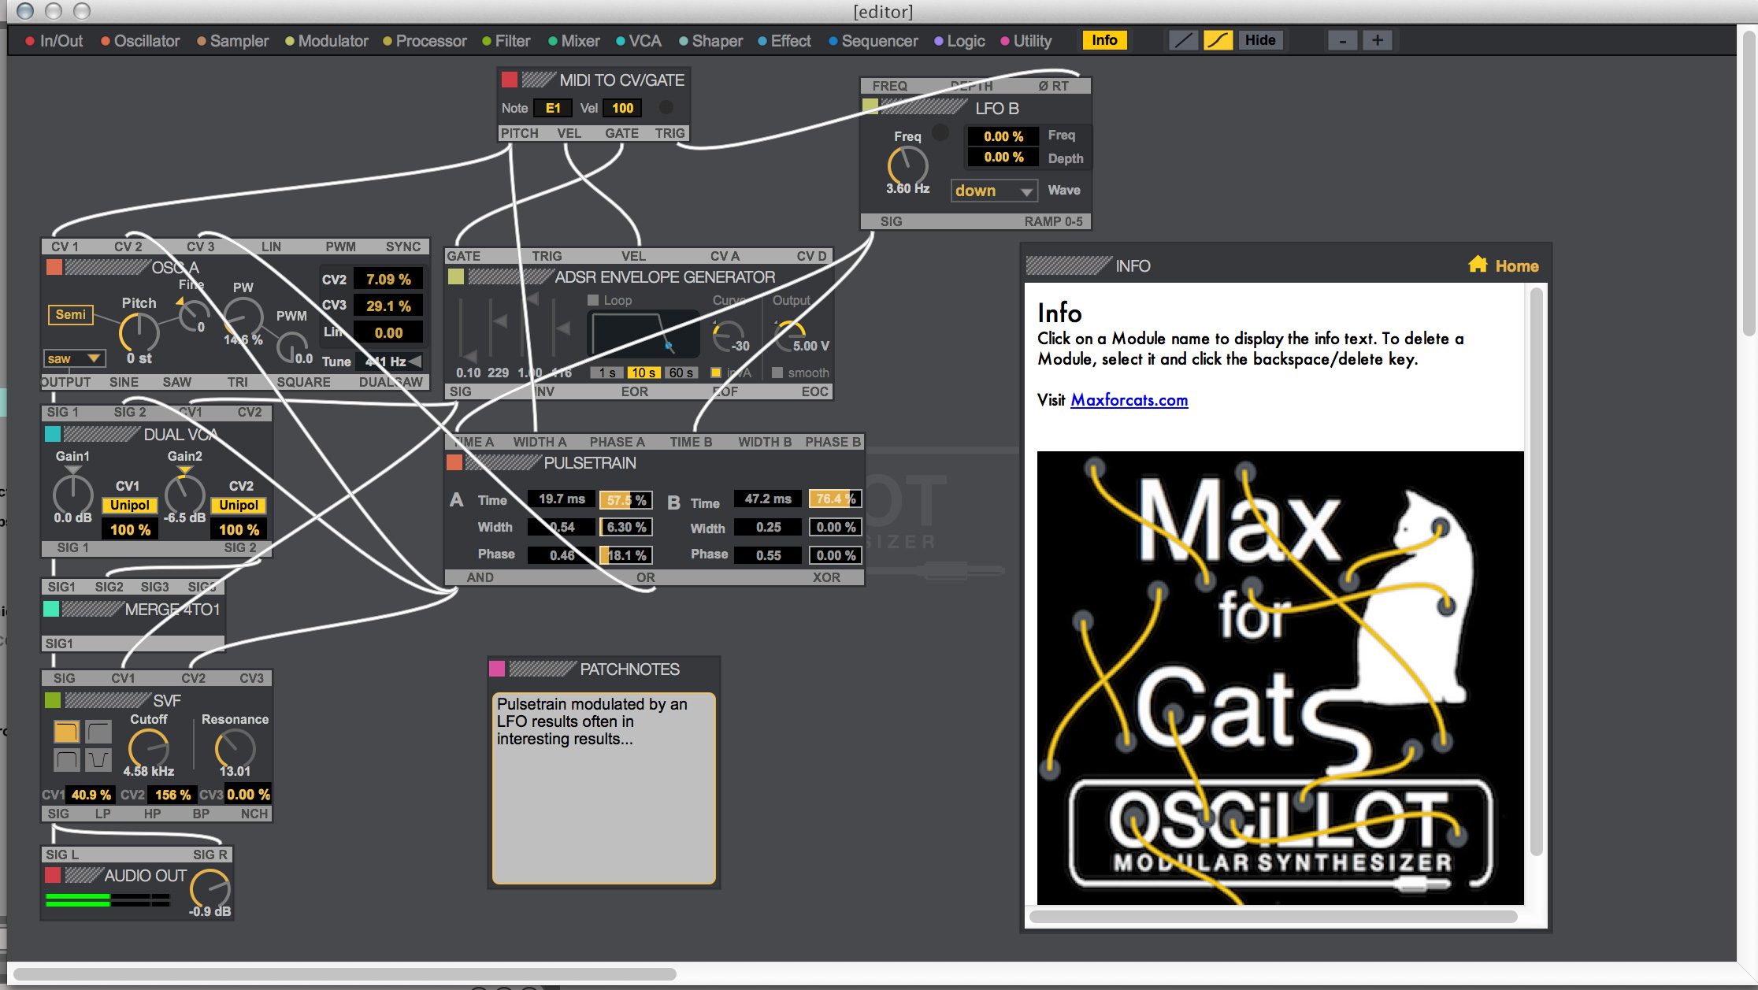Enable the smooth checkbox in ADSR
The height and width of the screenshot is (990, 1758).
click(777, 373)
